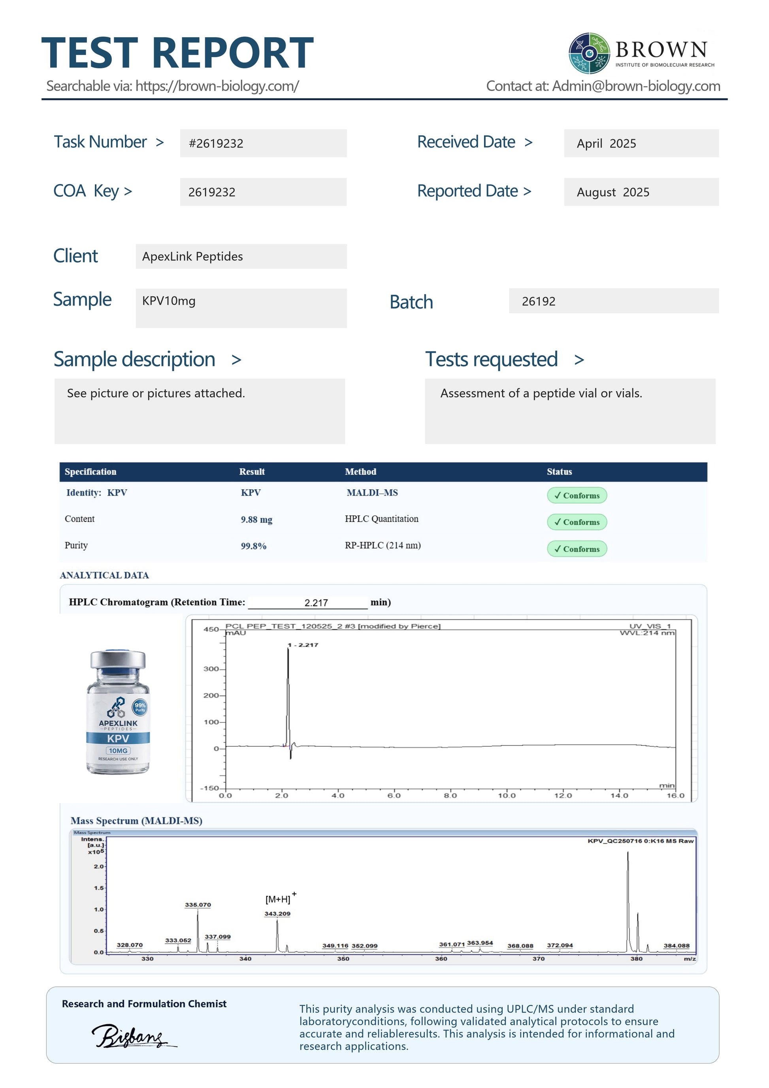
Task: Click the Reported Date value August 2025
Action: 641,192
